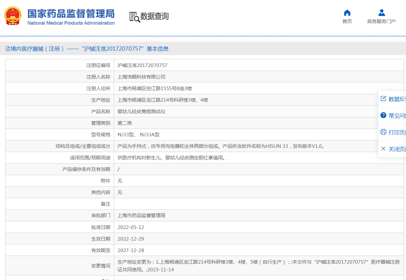The width and height of the screenshot is (406, 280).
Task: Click the 打印页面 side panel button
Action: pyautogui.click(x=392, y=132)
